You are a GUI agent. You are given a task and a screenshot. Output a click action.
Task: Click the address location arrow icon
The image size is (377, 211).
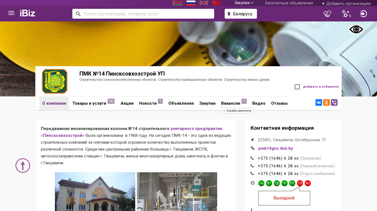252,140
